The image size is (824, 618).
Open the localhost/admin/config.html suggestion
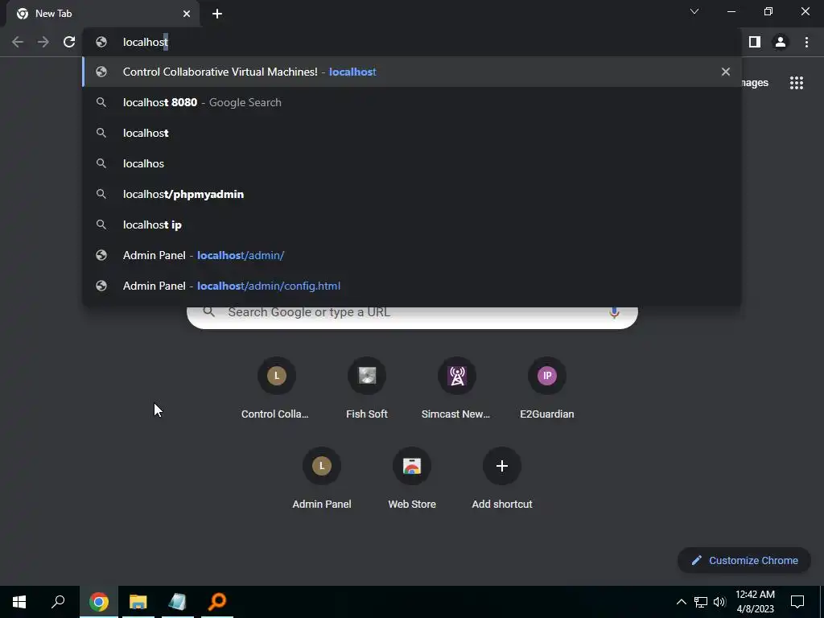click(x=412, y=286)
